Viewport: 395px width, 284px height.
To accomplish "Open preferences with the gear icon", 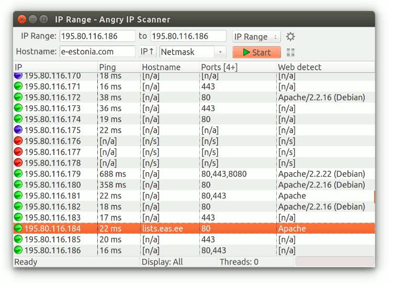I will (290, 37).
